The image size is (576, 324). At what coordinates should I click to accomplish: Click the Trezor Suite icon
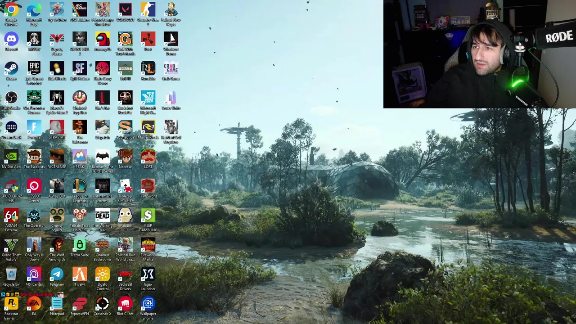(x=80, y=245)
